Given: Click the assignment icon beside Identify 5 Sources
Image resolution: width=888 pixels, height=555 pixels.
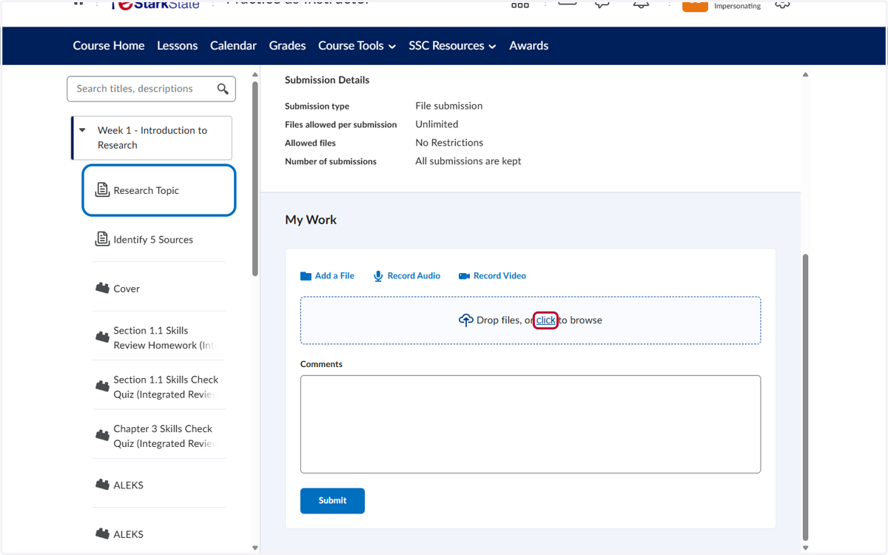Looking at the screenshot, I should pyautogui.click(x=102, y=239).
